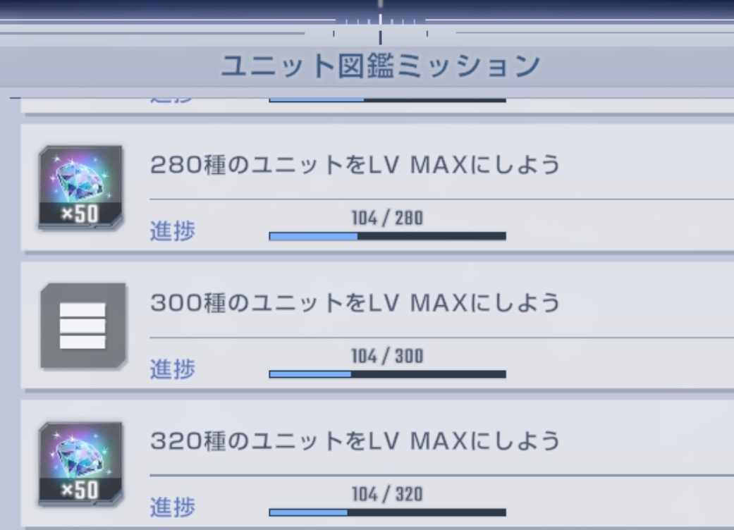Click the partially hidden top mission progress bar

[x=388, y=99]
